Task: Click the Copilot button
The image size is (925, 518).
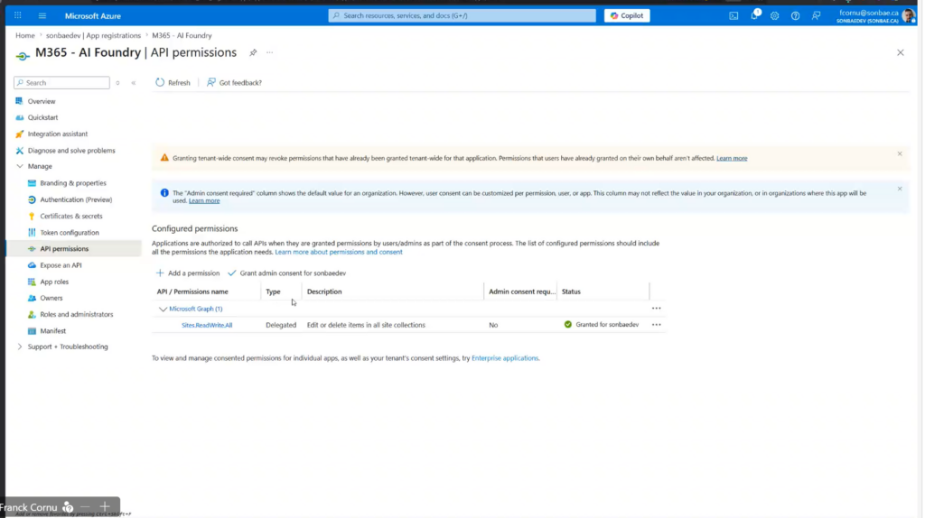Action: tap(627, 16)
